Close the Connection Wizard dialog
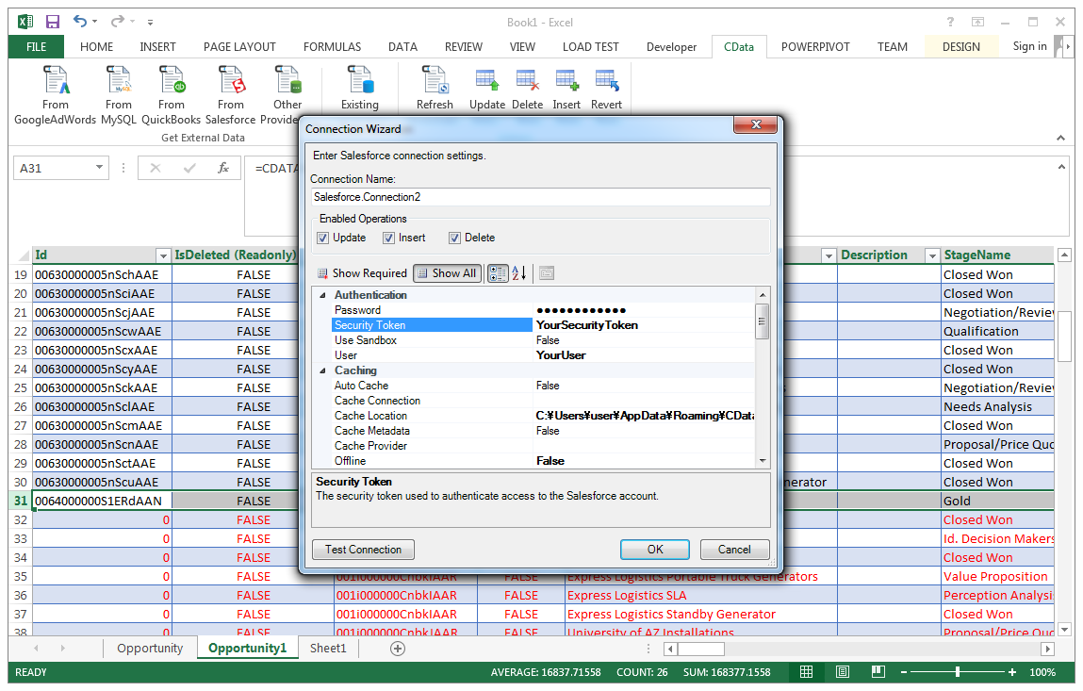Viewport: 1083px width, 691px height. tap(756, 124)
